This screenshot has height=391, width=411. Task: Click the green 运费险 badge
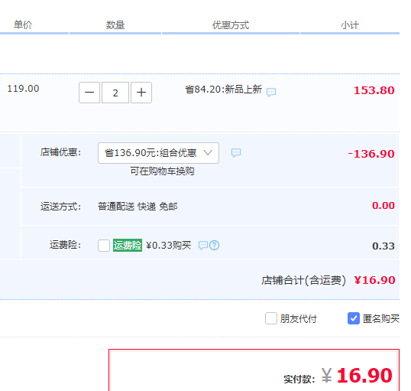pos(128,246)
